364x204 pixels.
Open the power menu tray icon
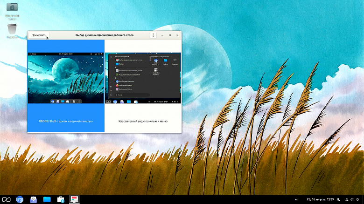(x=357, y=199)
